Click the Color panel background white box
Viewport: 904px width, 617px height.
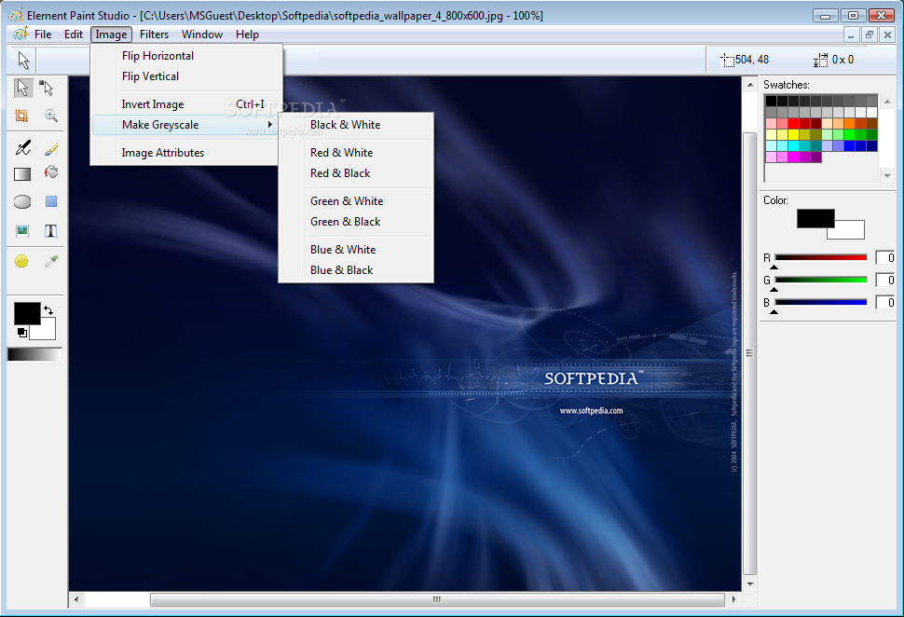[x=849, y=231]
